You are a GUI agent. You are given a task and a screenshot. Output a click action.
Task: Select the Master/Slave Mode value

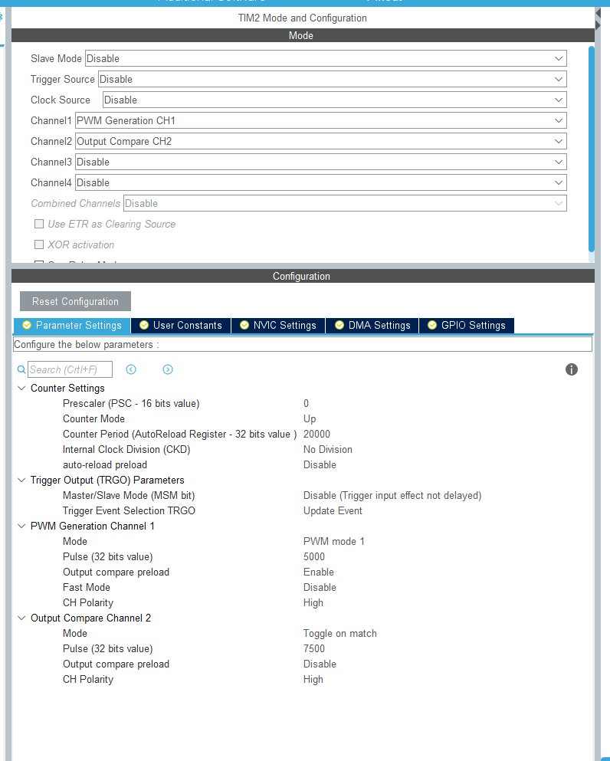coord(392,495)
